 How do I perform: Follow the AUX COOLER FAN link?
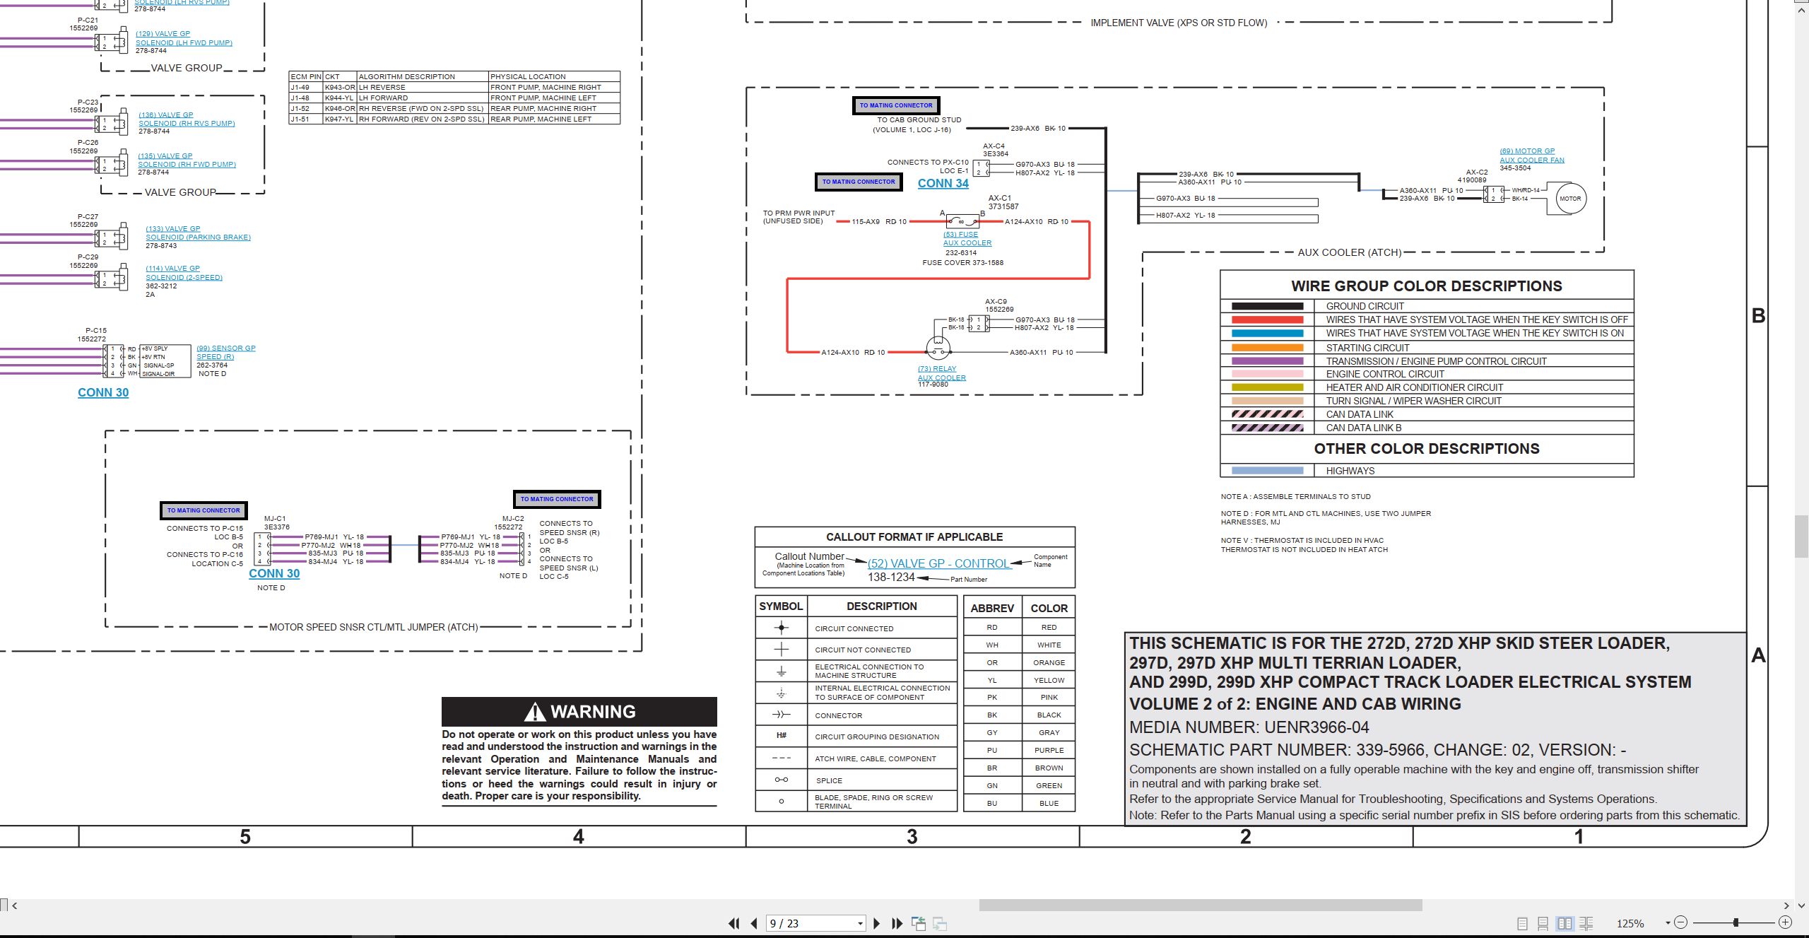pos(1532,160)
